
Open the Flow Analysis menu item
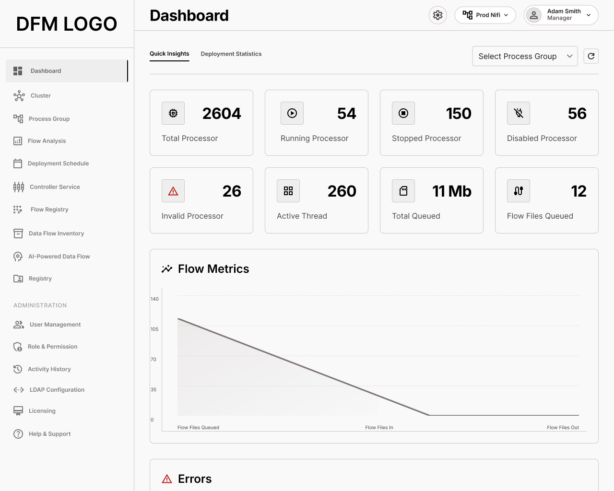(47, 141)
